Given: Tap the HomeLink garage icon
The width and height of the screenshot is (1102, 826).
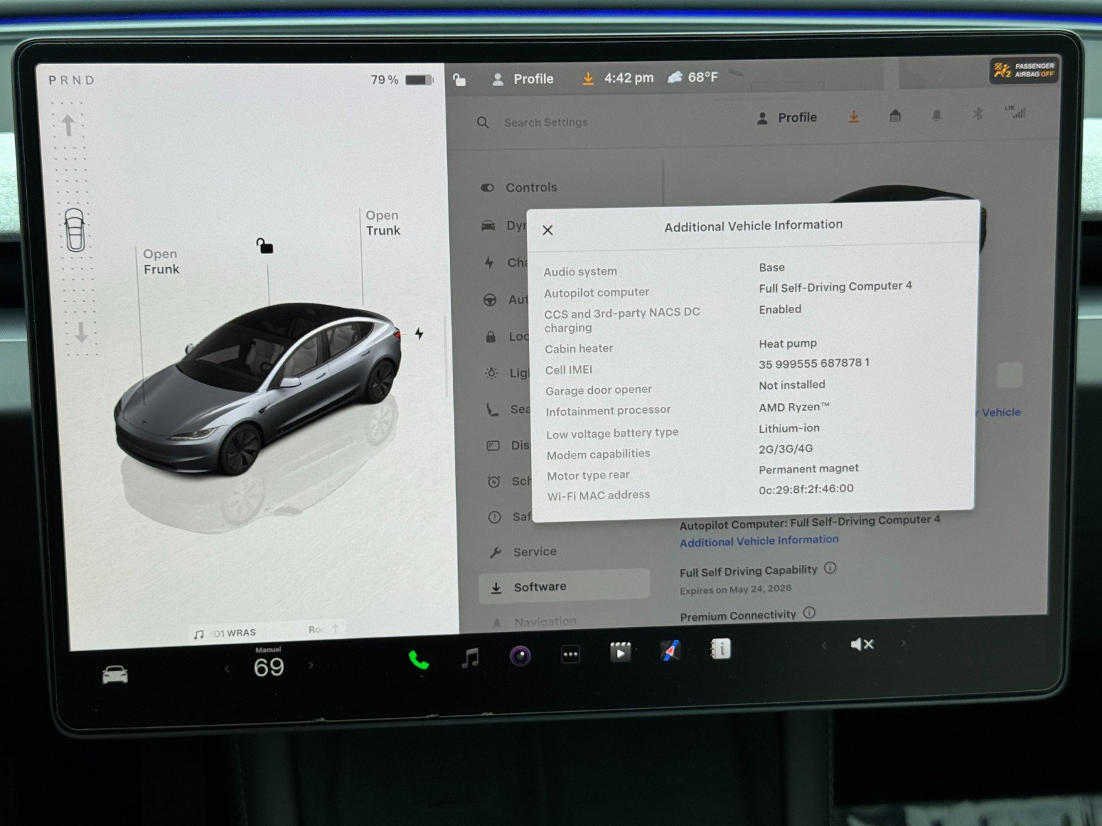Looking at the screenshot, I should (895, 116).
